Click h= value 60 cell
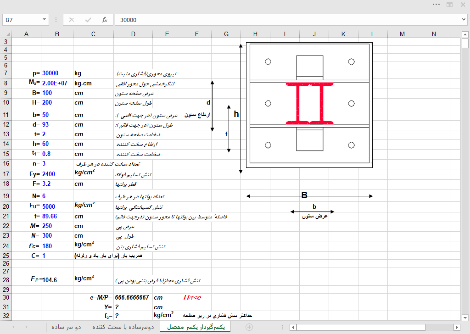 coord(57,144)
